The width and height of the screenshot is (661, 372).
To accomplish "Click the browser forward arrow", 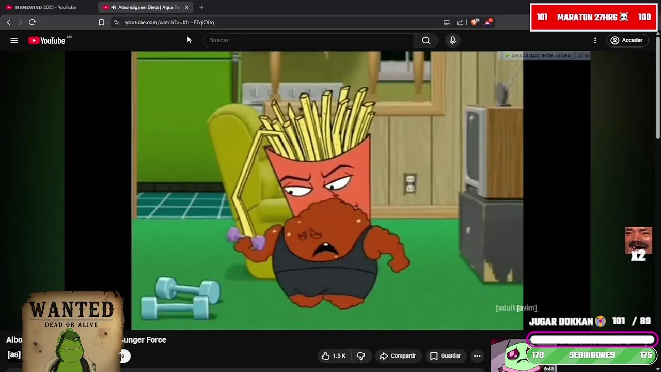I will (x=20, y=22).
